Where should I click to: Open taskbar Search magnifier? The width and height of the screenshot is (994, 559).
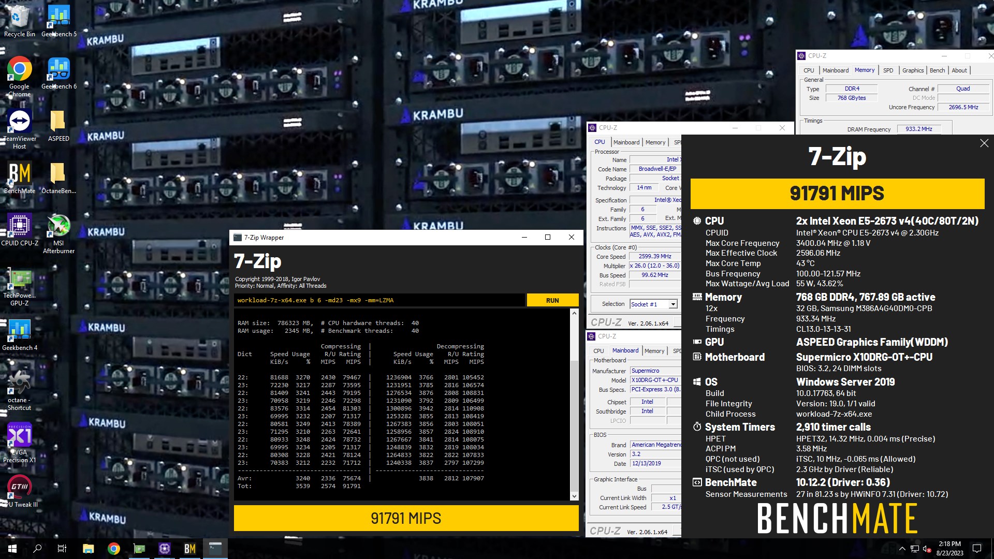(x=37, y=549)
